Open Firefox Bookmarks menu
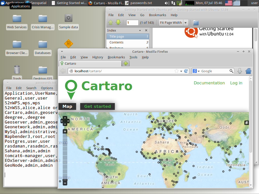This screenshot has width=259, height=194. (x=116, y=57)
